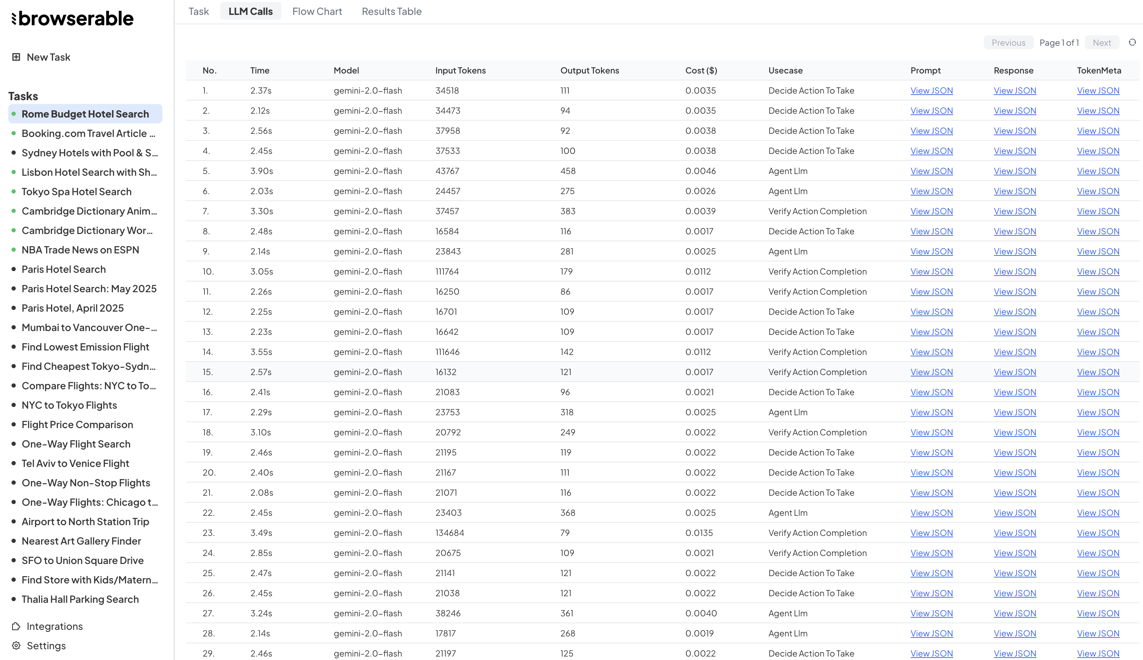The width and height of the screenshot is (1143, 660).
Task: Click the browserable logo
Action: point(73,19)
